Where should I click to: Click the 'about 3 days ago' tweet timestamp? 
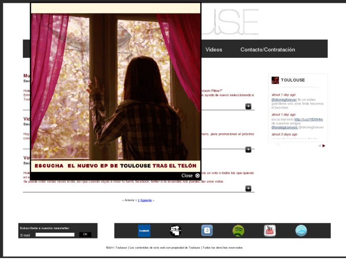[284, 134]
